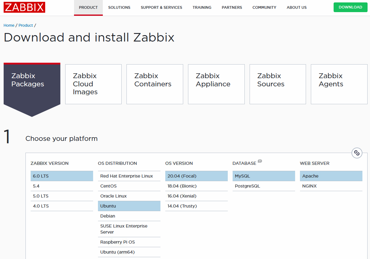Screen dimensions: 370x259
Task: Select NGINX as the web server
Action: (331, 186)
